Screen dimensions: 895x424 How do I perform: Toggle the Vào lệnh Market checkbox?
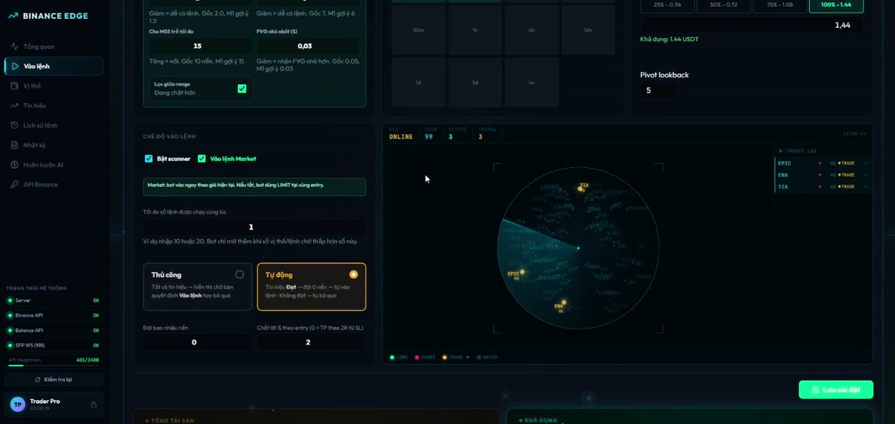click(201, 159)
